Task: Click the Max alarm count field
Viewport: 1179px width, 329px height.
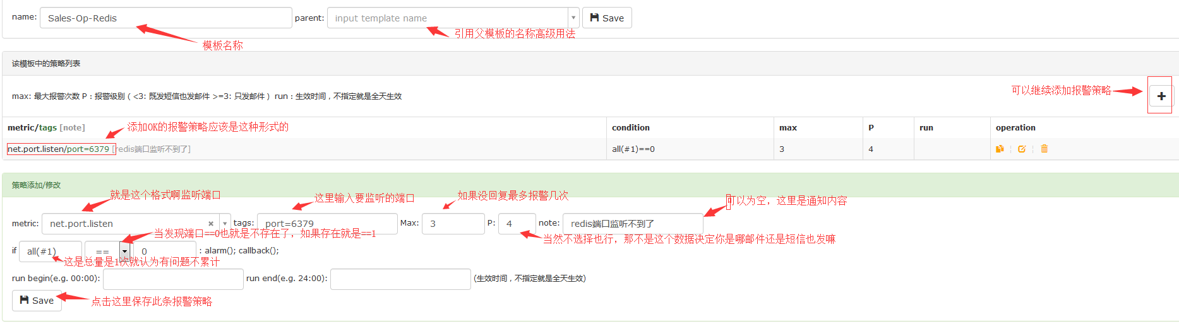Action: (453, 224)
